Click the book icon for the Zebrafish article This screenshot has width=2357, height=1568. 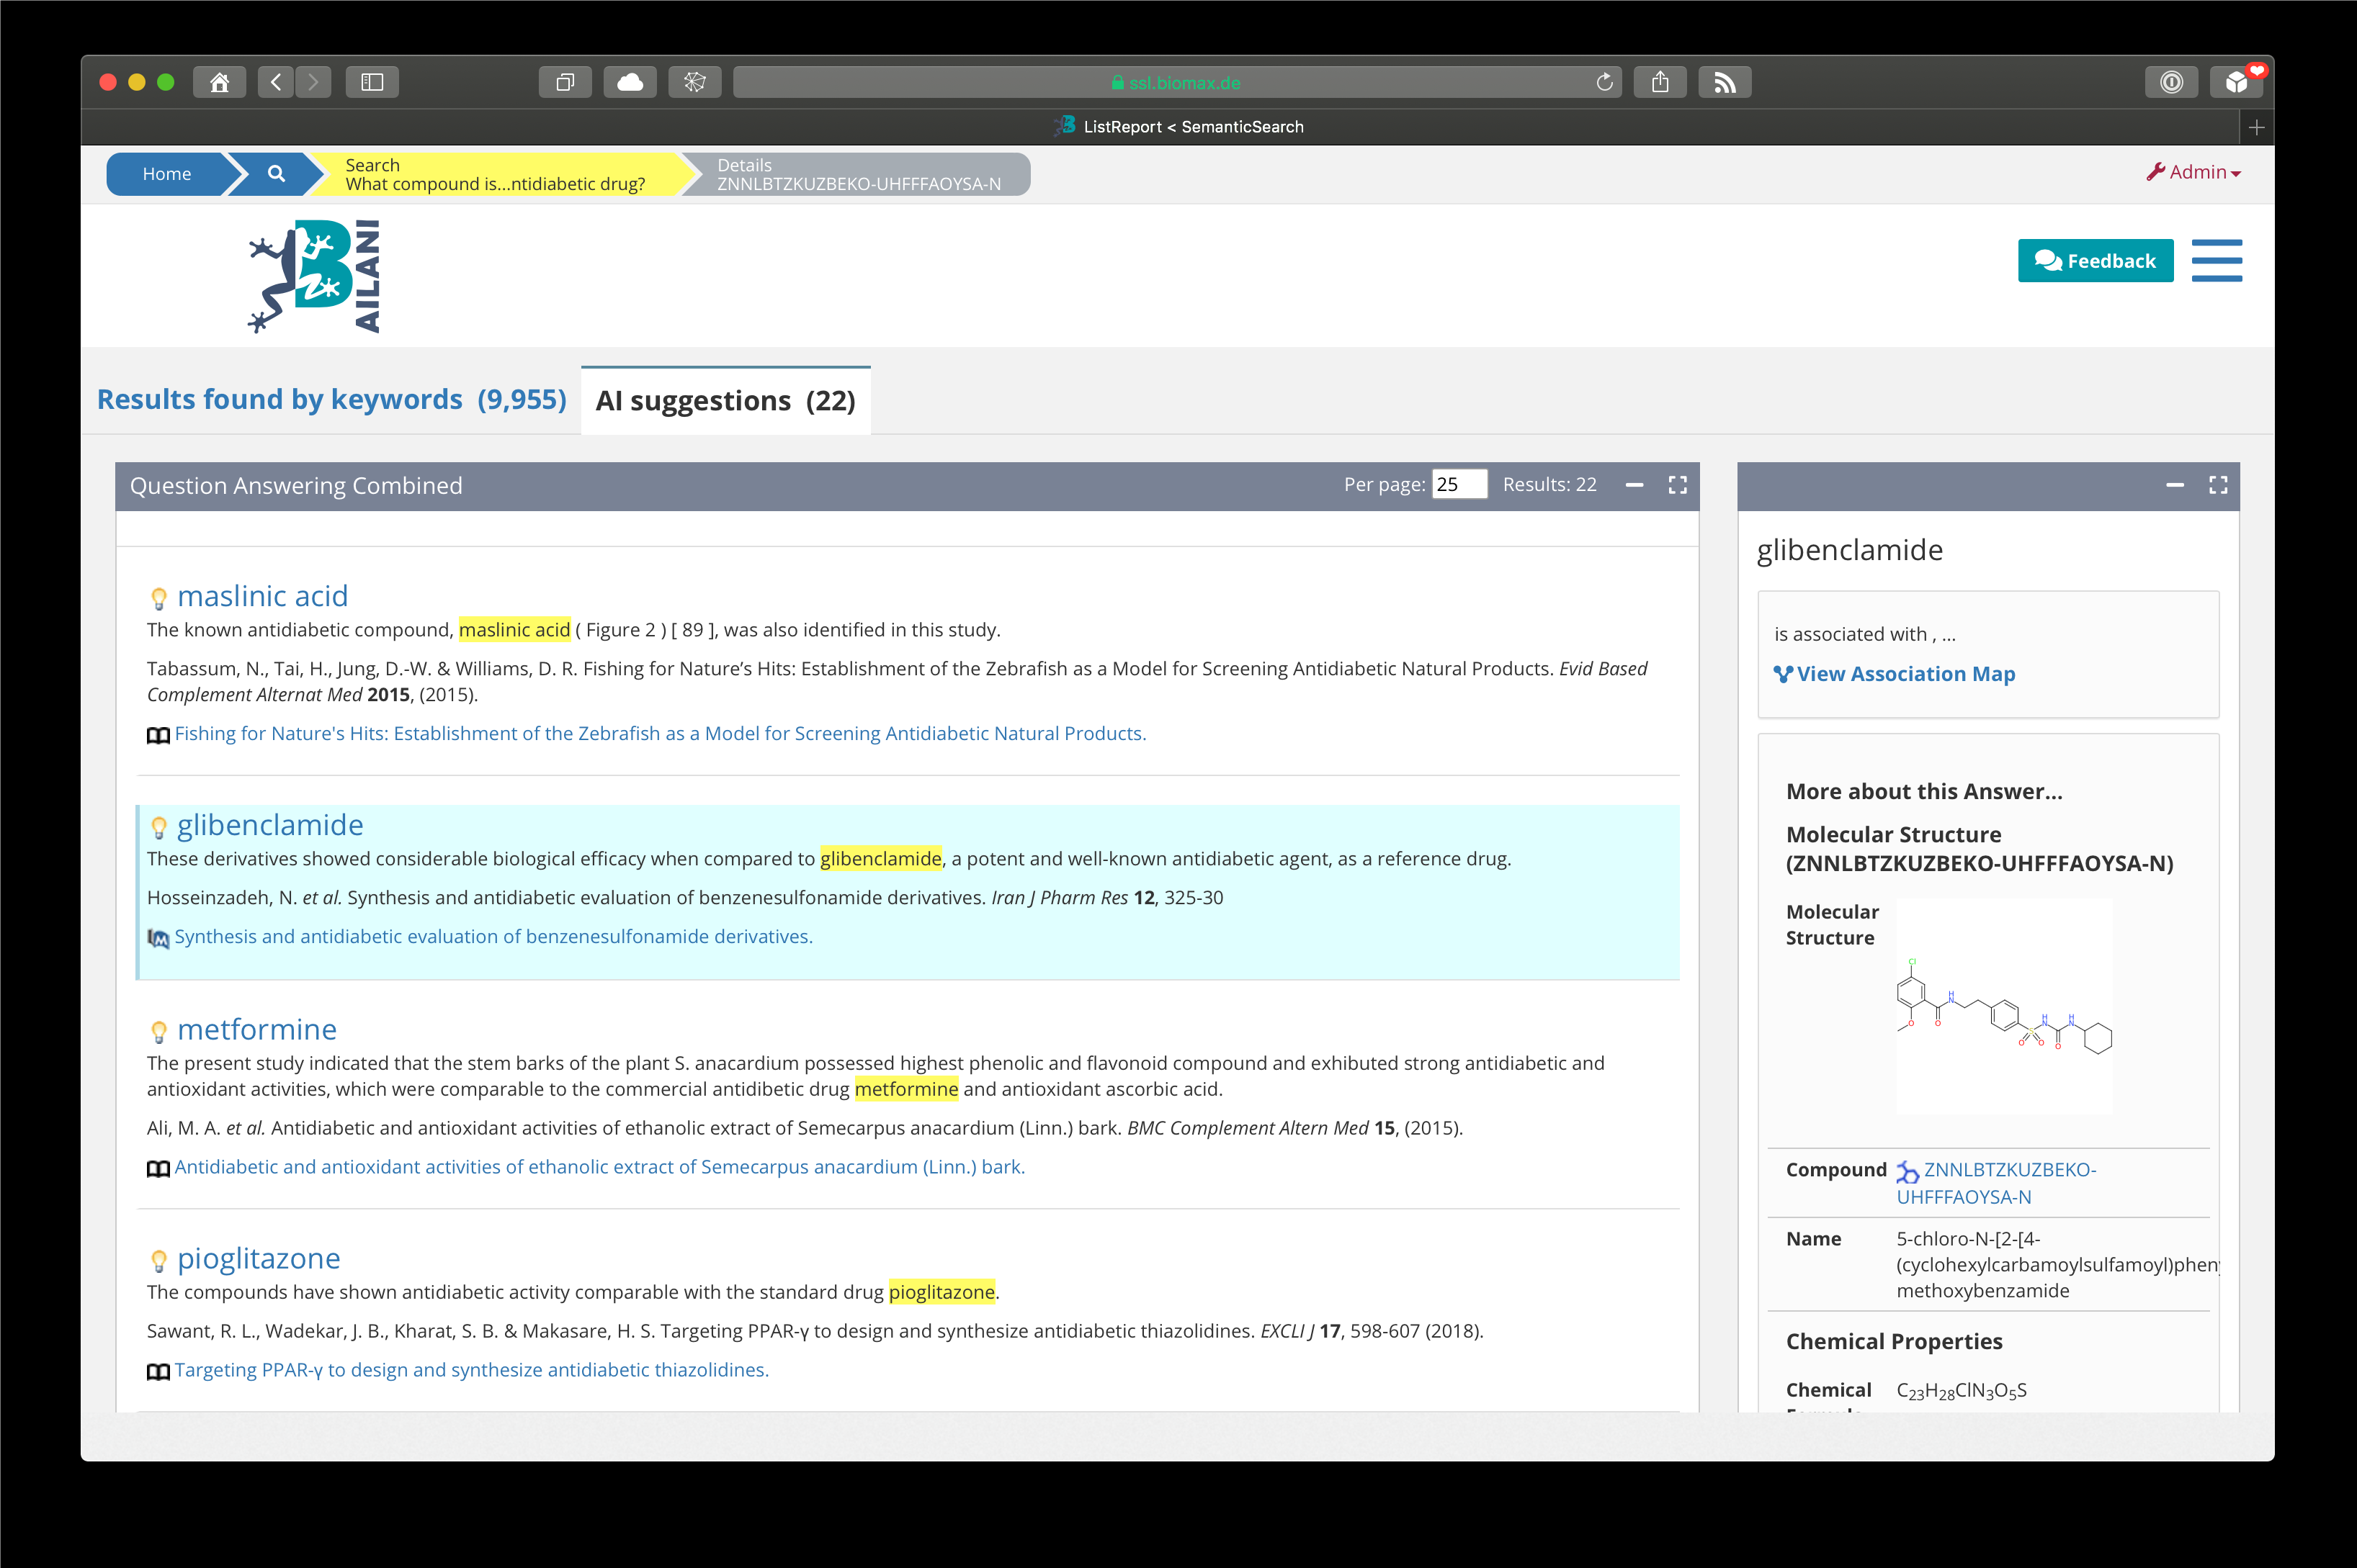click(158, 735)
